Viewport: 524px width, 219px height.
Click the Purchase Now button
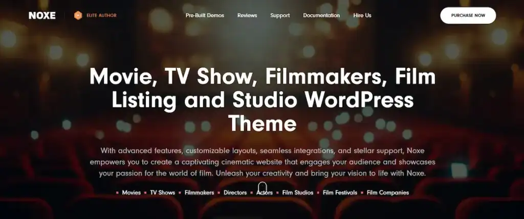tap(468, 15)
